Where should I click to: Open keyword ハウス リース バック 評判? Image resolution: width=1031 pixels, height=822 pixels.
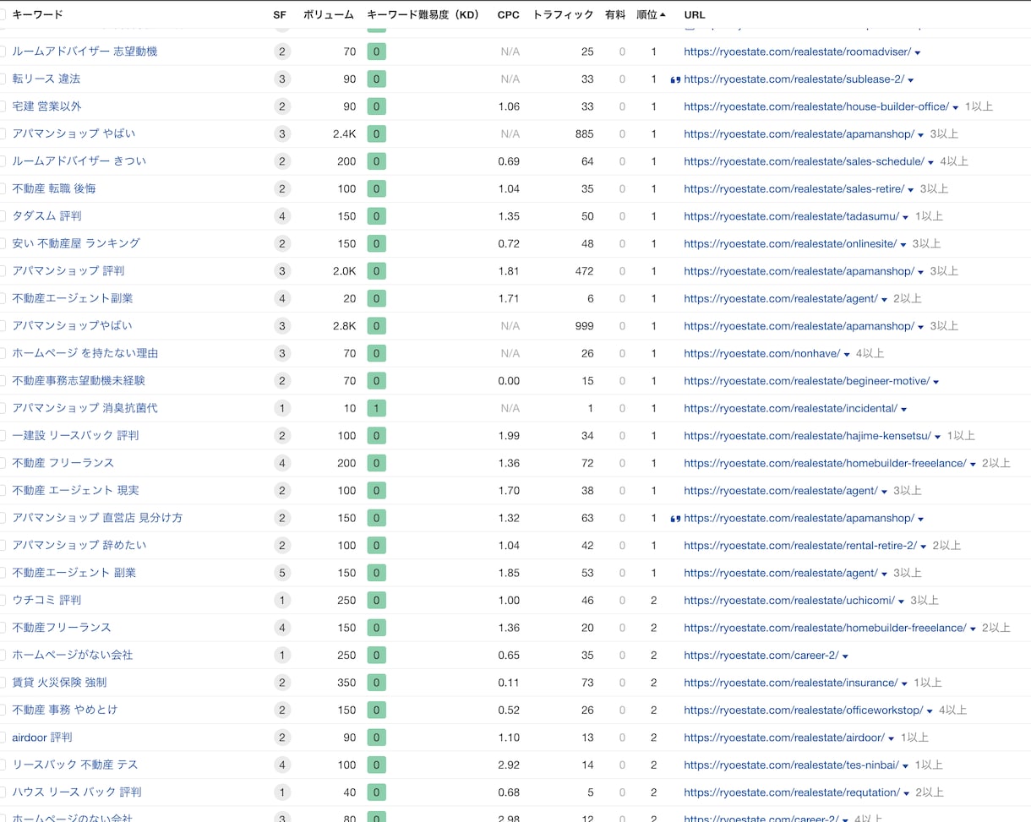tap(77, 792)
